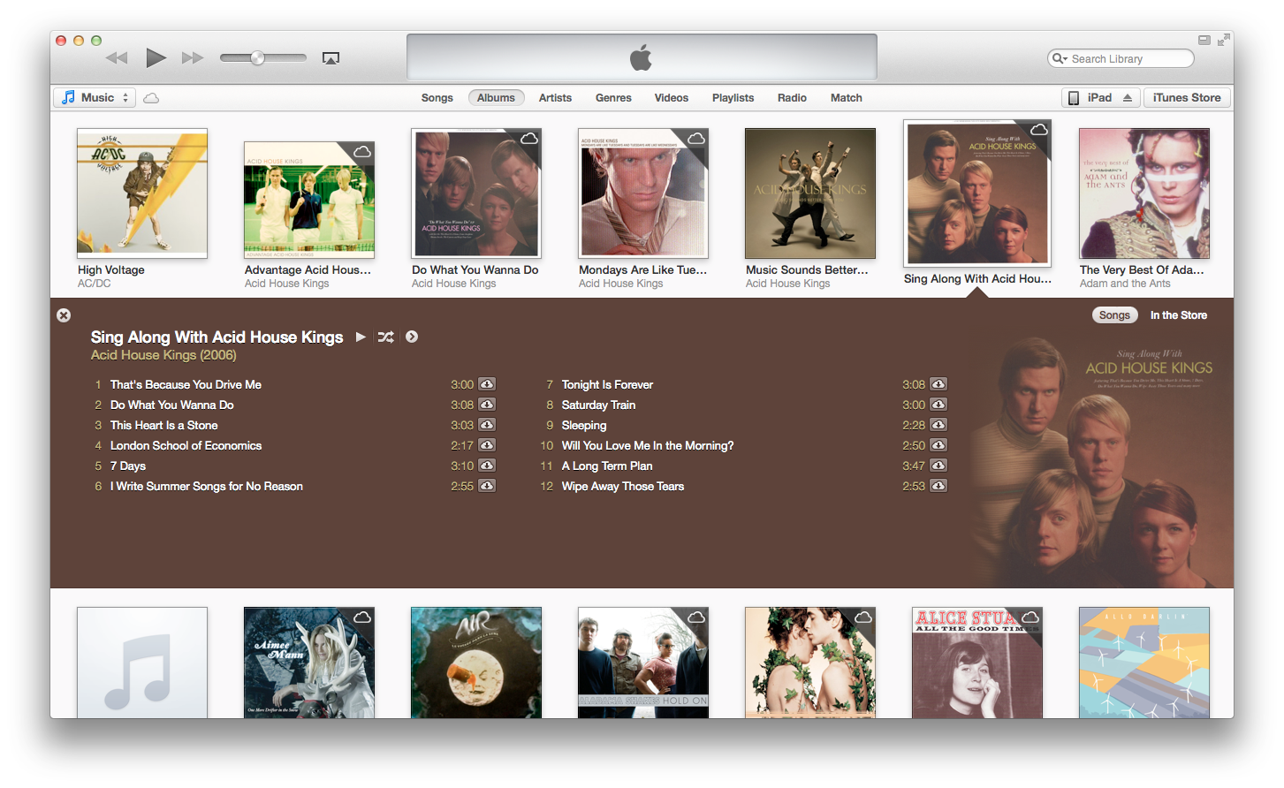Switch to the Songs tab
The width and height of the screenshot is (1284, 788).
click(437, 98)
